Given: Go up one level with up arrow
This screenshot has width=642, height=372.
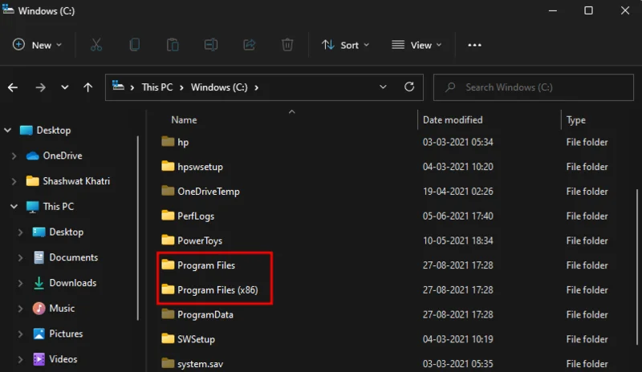Looking at the screenshot, I should (87, 87).
